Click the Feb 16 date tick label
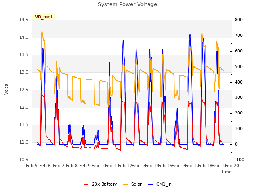Viewport: 256px width, 192px height. [178, 166]
